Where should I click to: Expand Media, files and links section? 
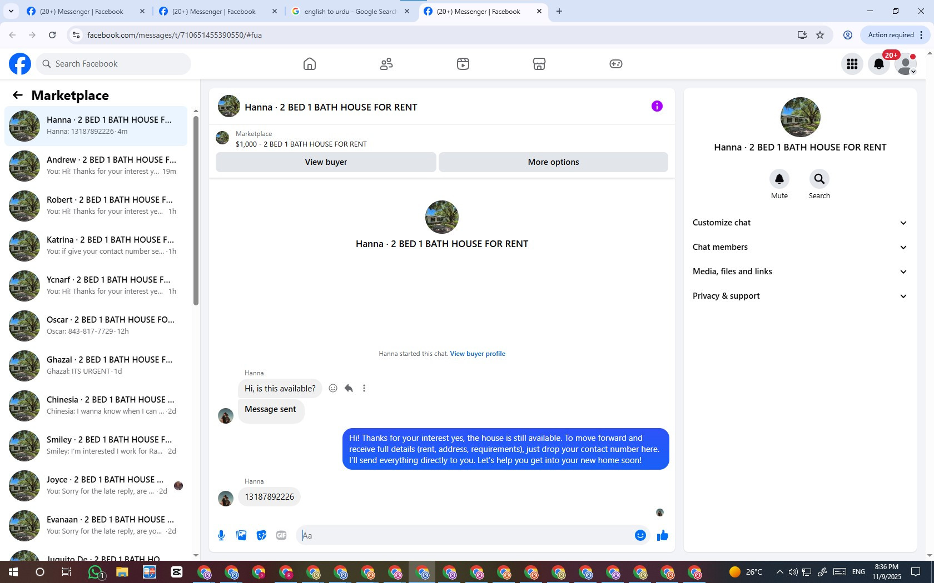[800, 272]
